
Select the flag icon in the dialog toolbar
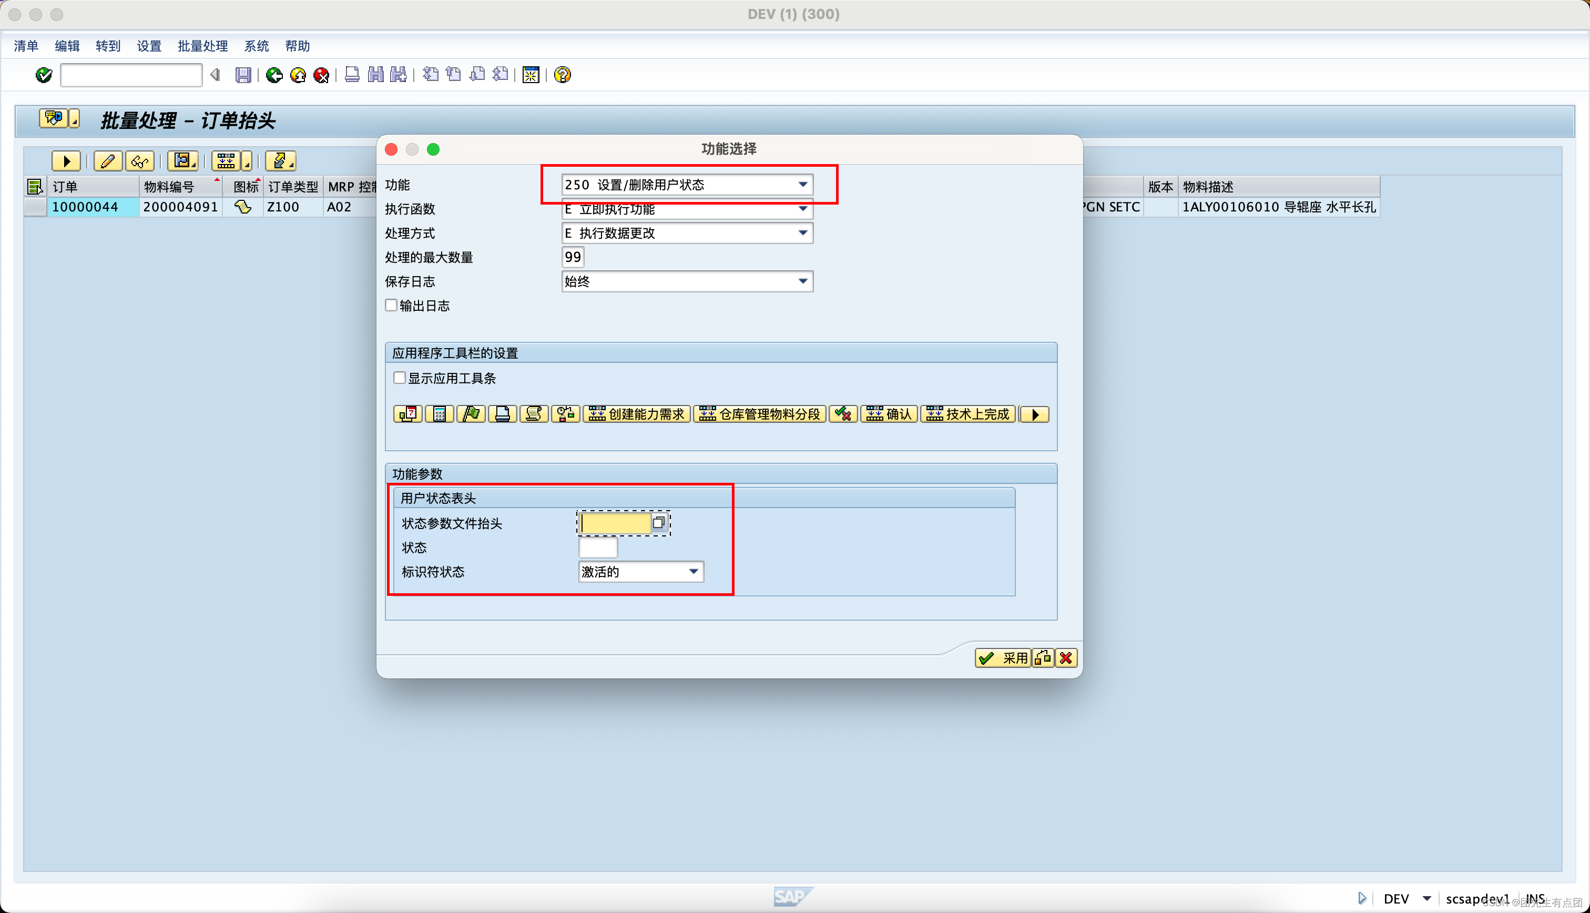[471, 414]
